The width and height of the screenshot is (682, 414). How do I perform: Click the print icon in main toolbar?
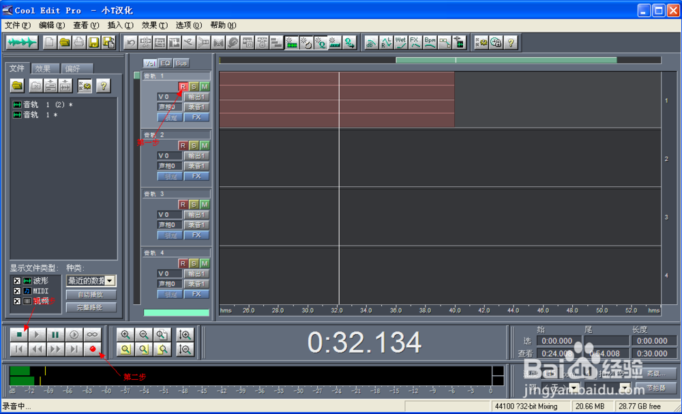78,42
